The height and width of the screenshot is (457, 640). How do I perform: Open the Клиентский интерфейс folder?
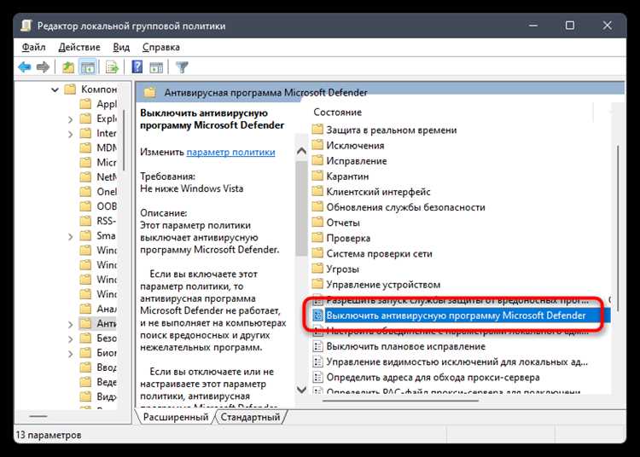371,192
